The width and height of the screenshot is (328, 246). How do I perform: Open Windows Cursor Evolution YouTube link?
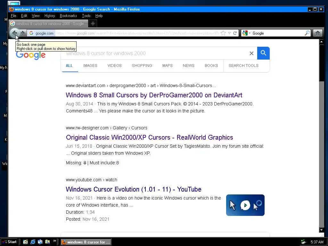tap(134, 189)
